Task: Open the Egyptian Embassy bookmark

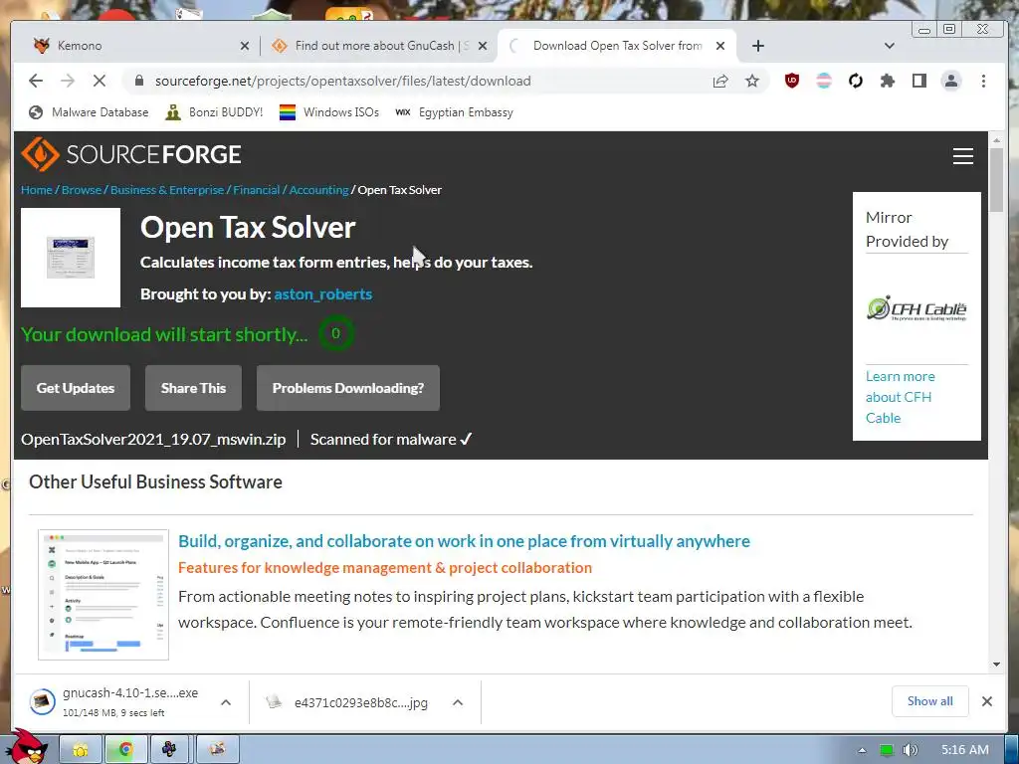Action: click(454, 112)
